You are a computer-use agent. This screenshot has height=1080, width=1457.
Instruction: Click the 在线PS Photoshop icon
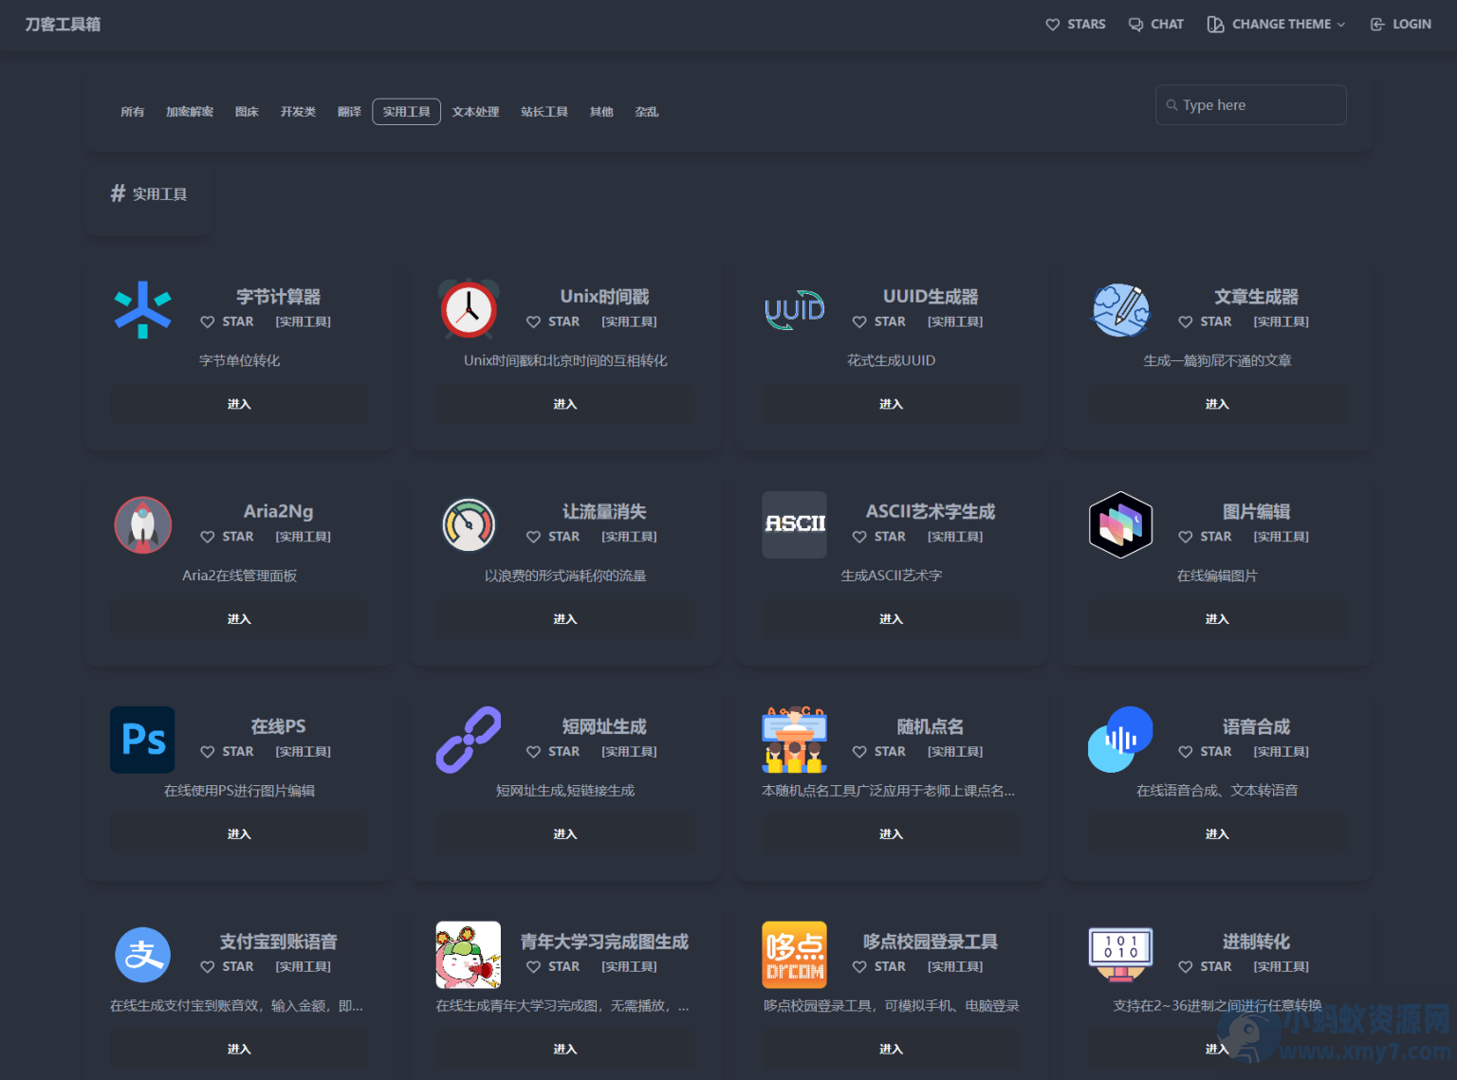[x=142, y=740]
